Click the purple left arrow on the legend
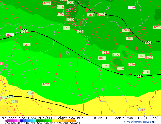This screenshot has height=124, width=161. (6, 121)
